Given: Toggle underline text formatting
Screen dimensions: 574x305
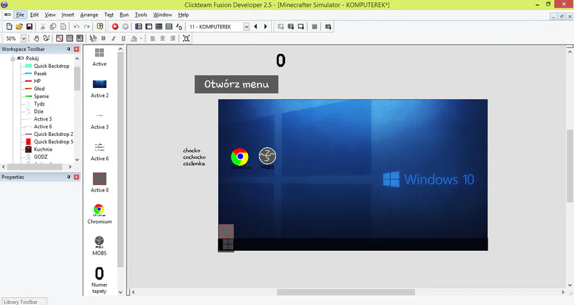Looking at the screenshot, I should [123, 38].
